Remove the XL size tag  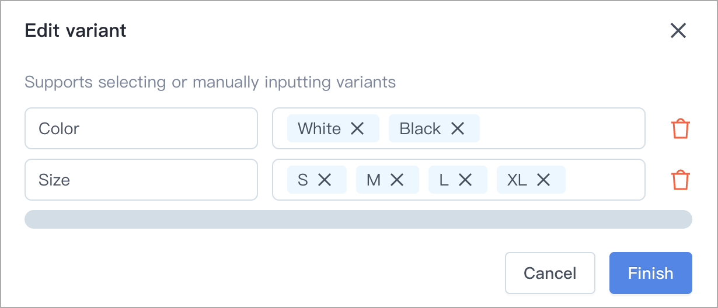click(543, 180)
